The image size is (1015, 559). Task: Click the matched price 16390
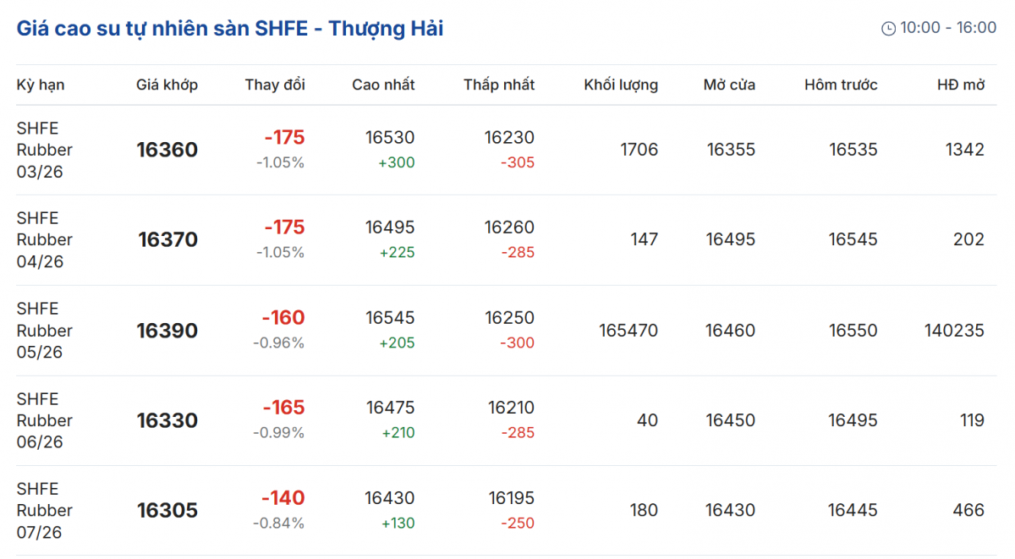(x=167, y=331)
